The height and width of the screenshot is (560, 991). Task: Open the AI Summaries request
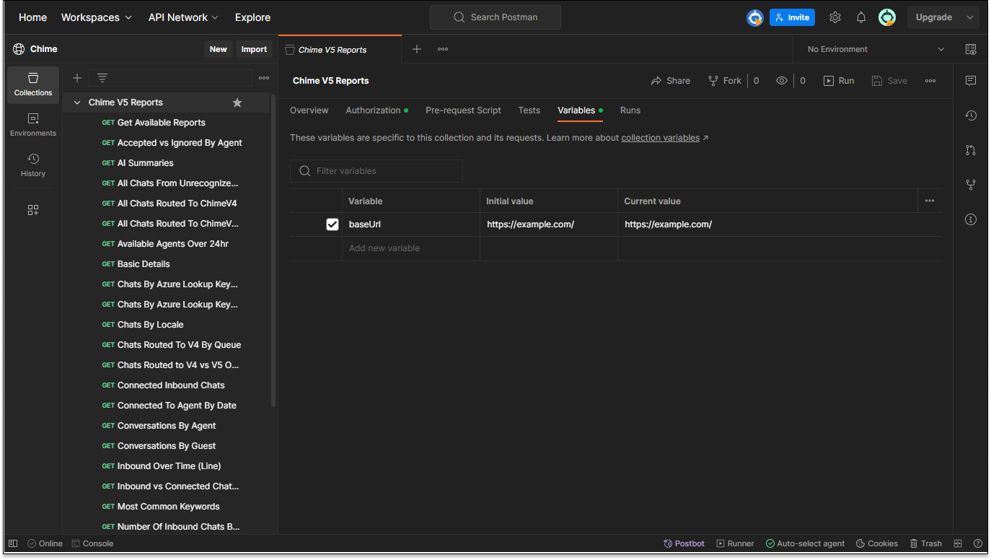(x=145, y=163)
